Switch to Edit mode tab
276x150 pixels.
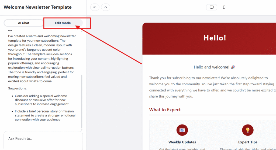click(x=63, y=23)
